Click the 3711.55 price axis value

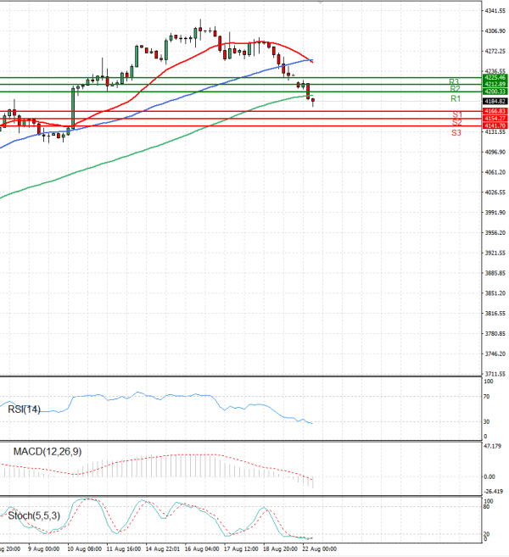pyautogui.click(x=495, y=374)
